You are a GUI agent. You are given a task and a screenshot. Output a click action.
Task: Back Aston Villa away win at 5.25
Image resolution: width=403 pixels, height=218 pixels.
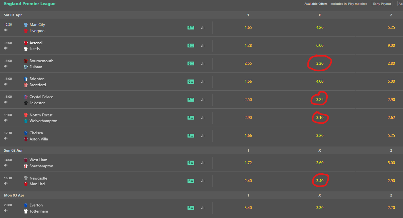[391, 136]
